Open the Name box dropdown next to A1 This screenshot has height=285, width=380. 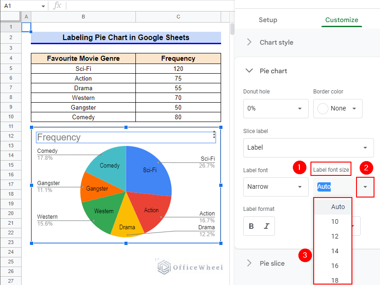point(44,6)
